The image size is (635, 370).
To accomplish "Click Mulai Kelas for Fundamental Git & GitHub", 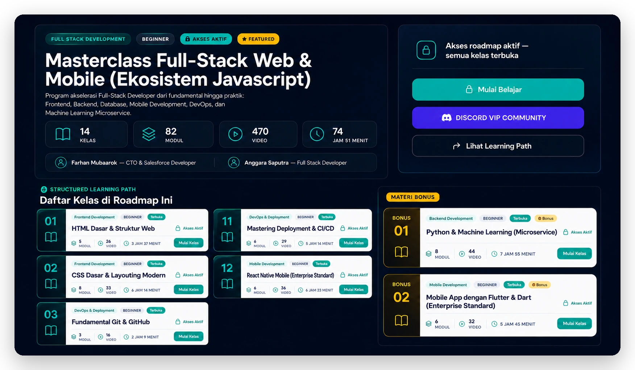I will 188,336.
